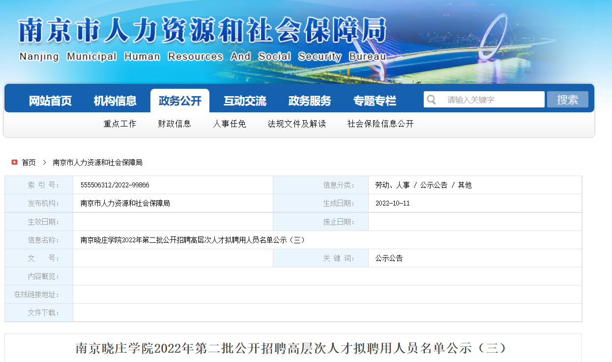Open 法规文件及解读 submenu

click(x=297, y=124)
